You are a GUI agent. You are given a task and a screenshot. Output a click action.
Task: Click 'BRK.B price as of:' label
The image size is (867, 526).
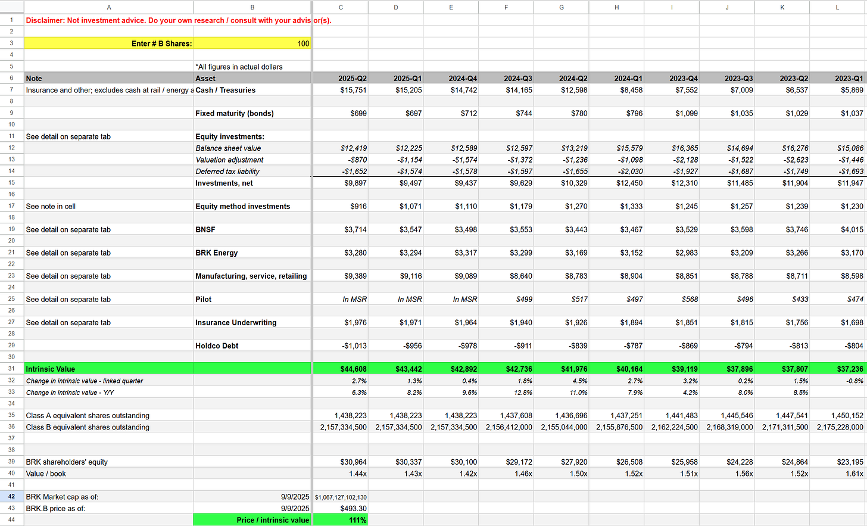[55, 509]
